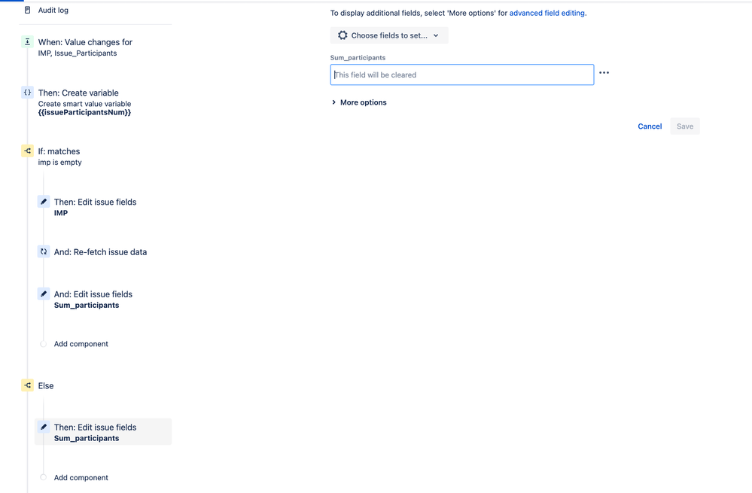Select the Audit log item
Image resolution: width=752 pixels, height=493 pixels.
53,11
